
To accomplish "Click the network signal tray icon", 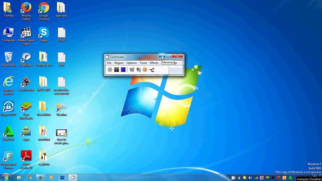I will 256,178.
